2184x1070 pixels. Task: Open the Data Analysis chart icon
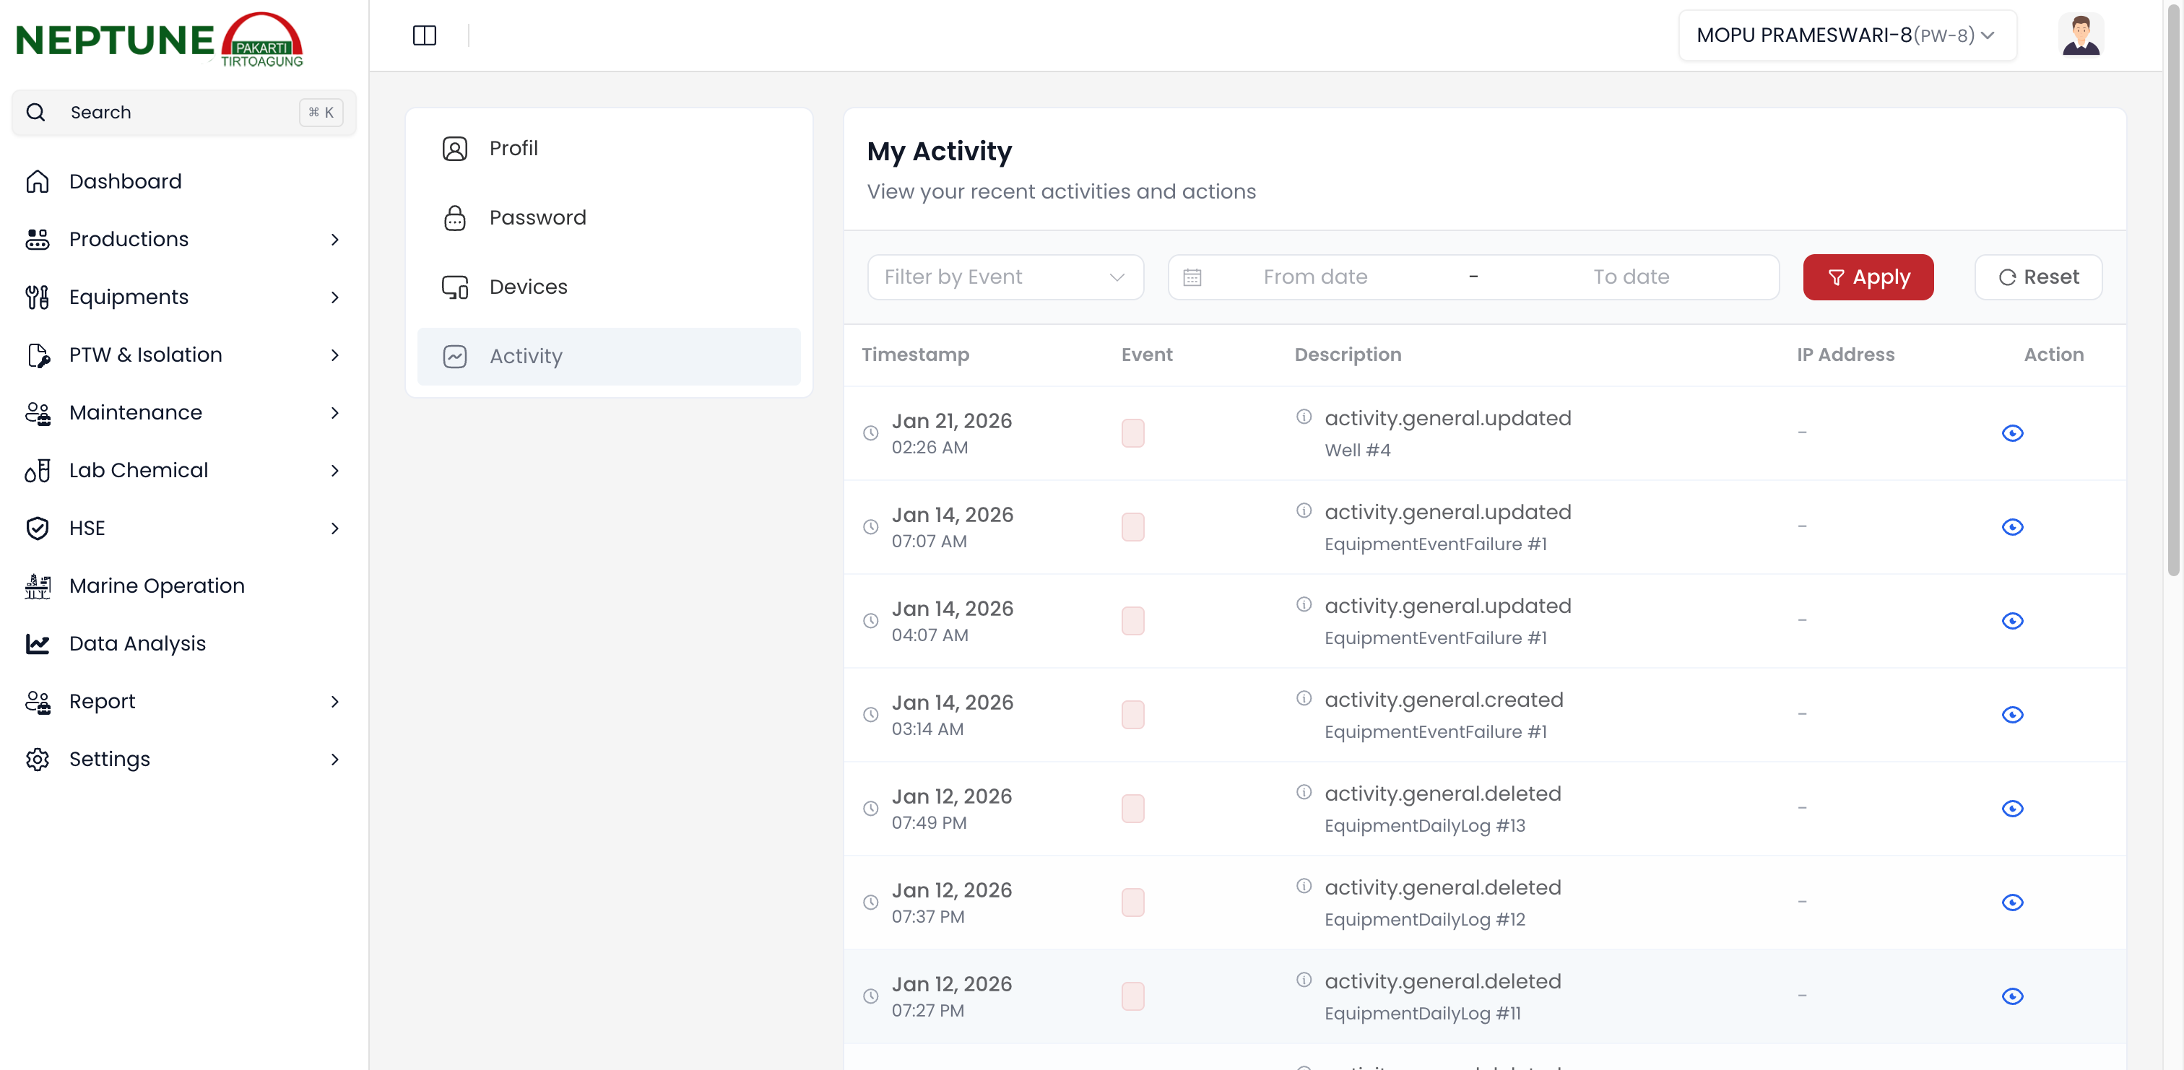(x=38, y=643)
